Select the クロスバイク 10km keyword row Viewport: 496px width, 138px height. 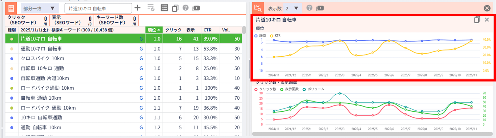124,58
